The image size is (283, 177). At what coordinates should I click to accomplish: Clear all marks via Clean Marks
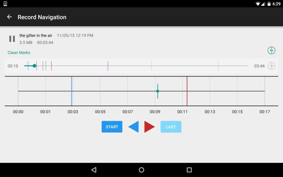click(19, 53)
